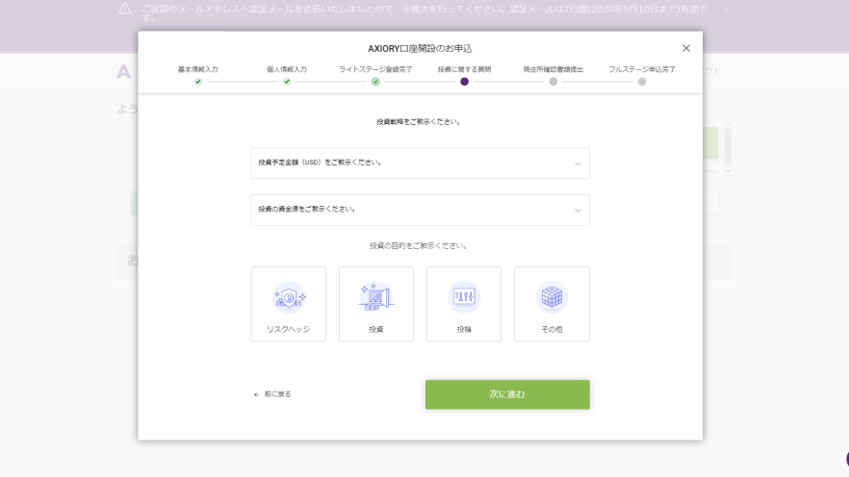The width and height of the screenshot is (849, 477).
Task: Choose the 投資 purpose card
Action: (x=375, y=304)
